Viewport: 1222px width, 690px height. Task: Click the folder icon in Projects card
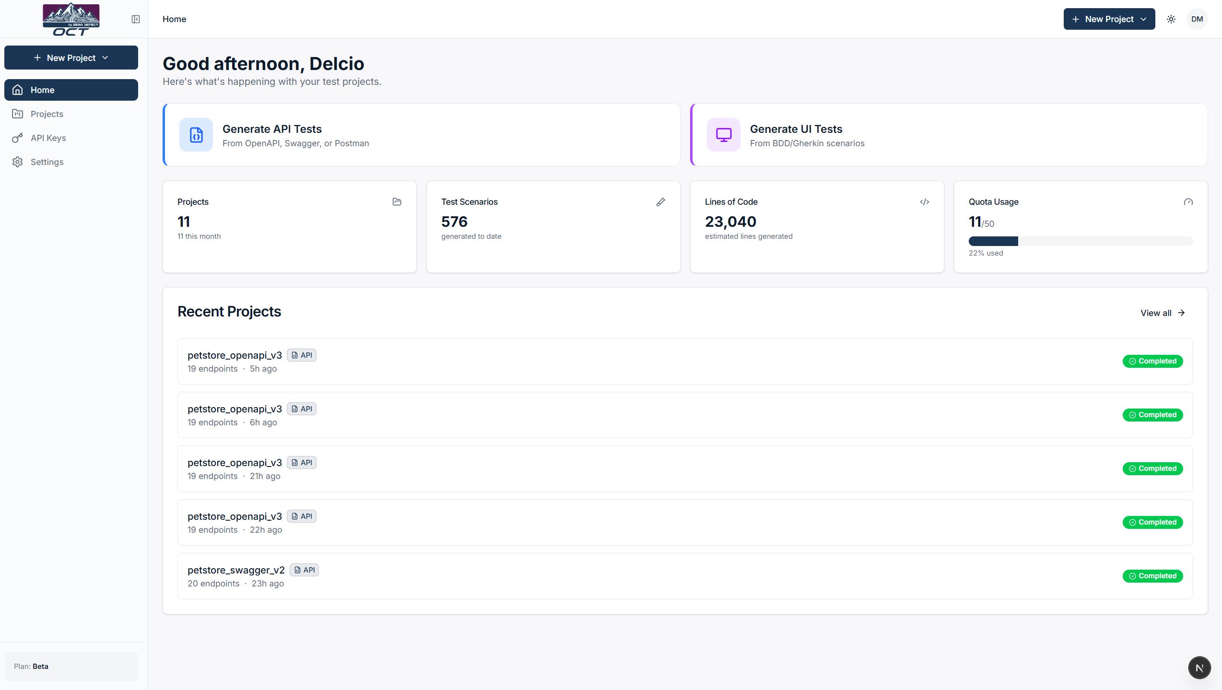pos(397,202)
